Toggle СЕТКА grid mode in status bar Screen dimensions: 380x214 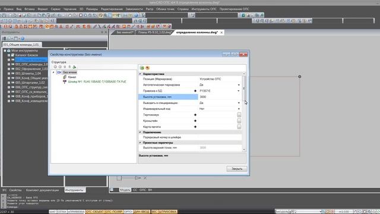[62, 212]
